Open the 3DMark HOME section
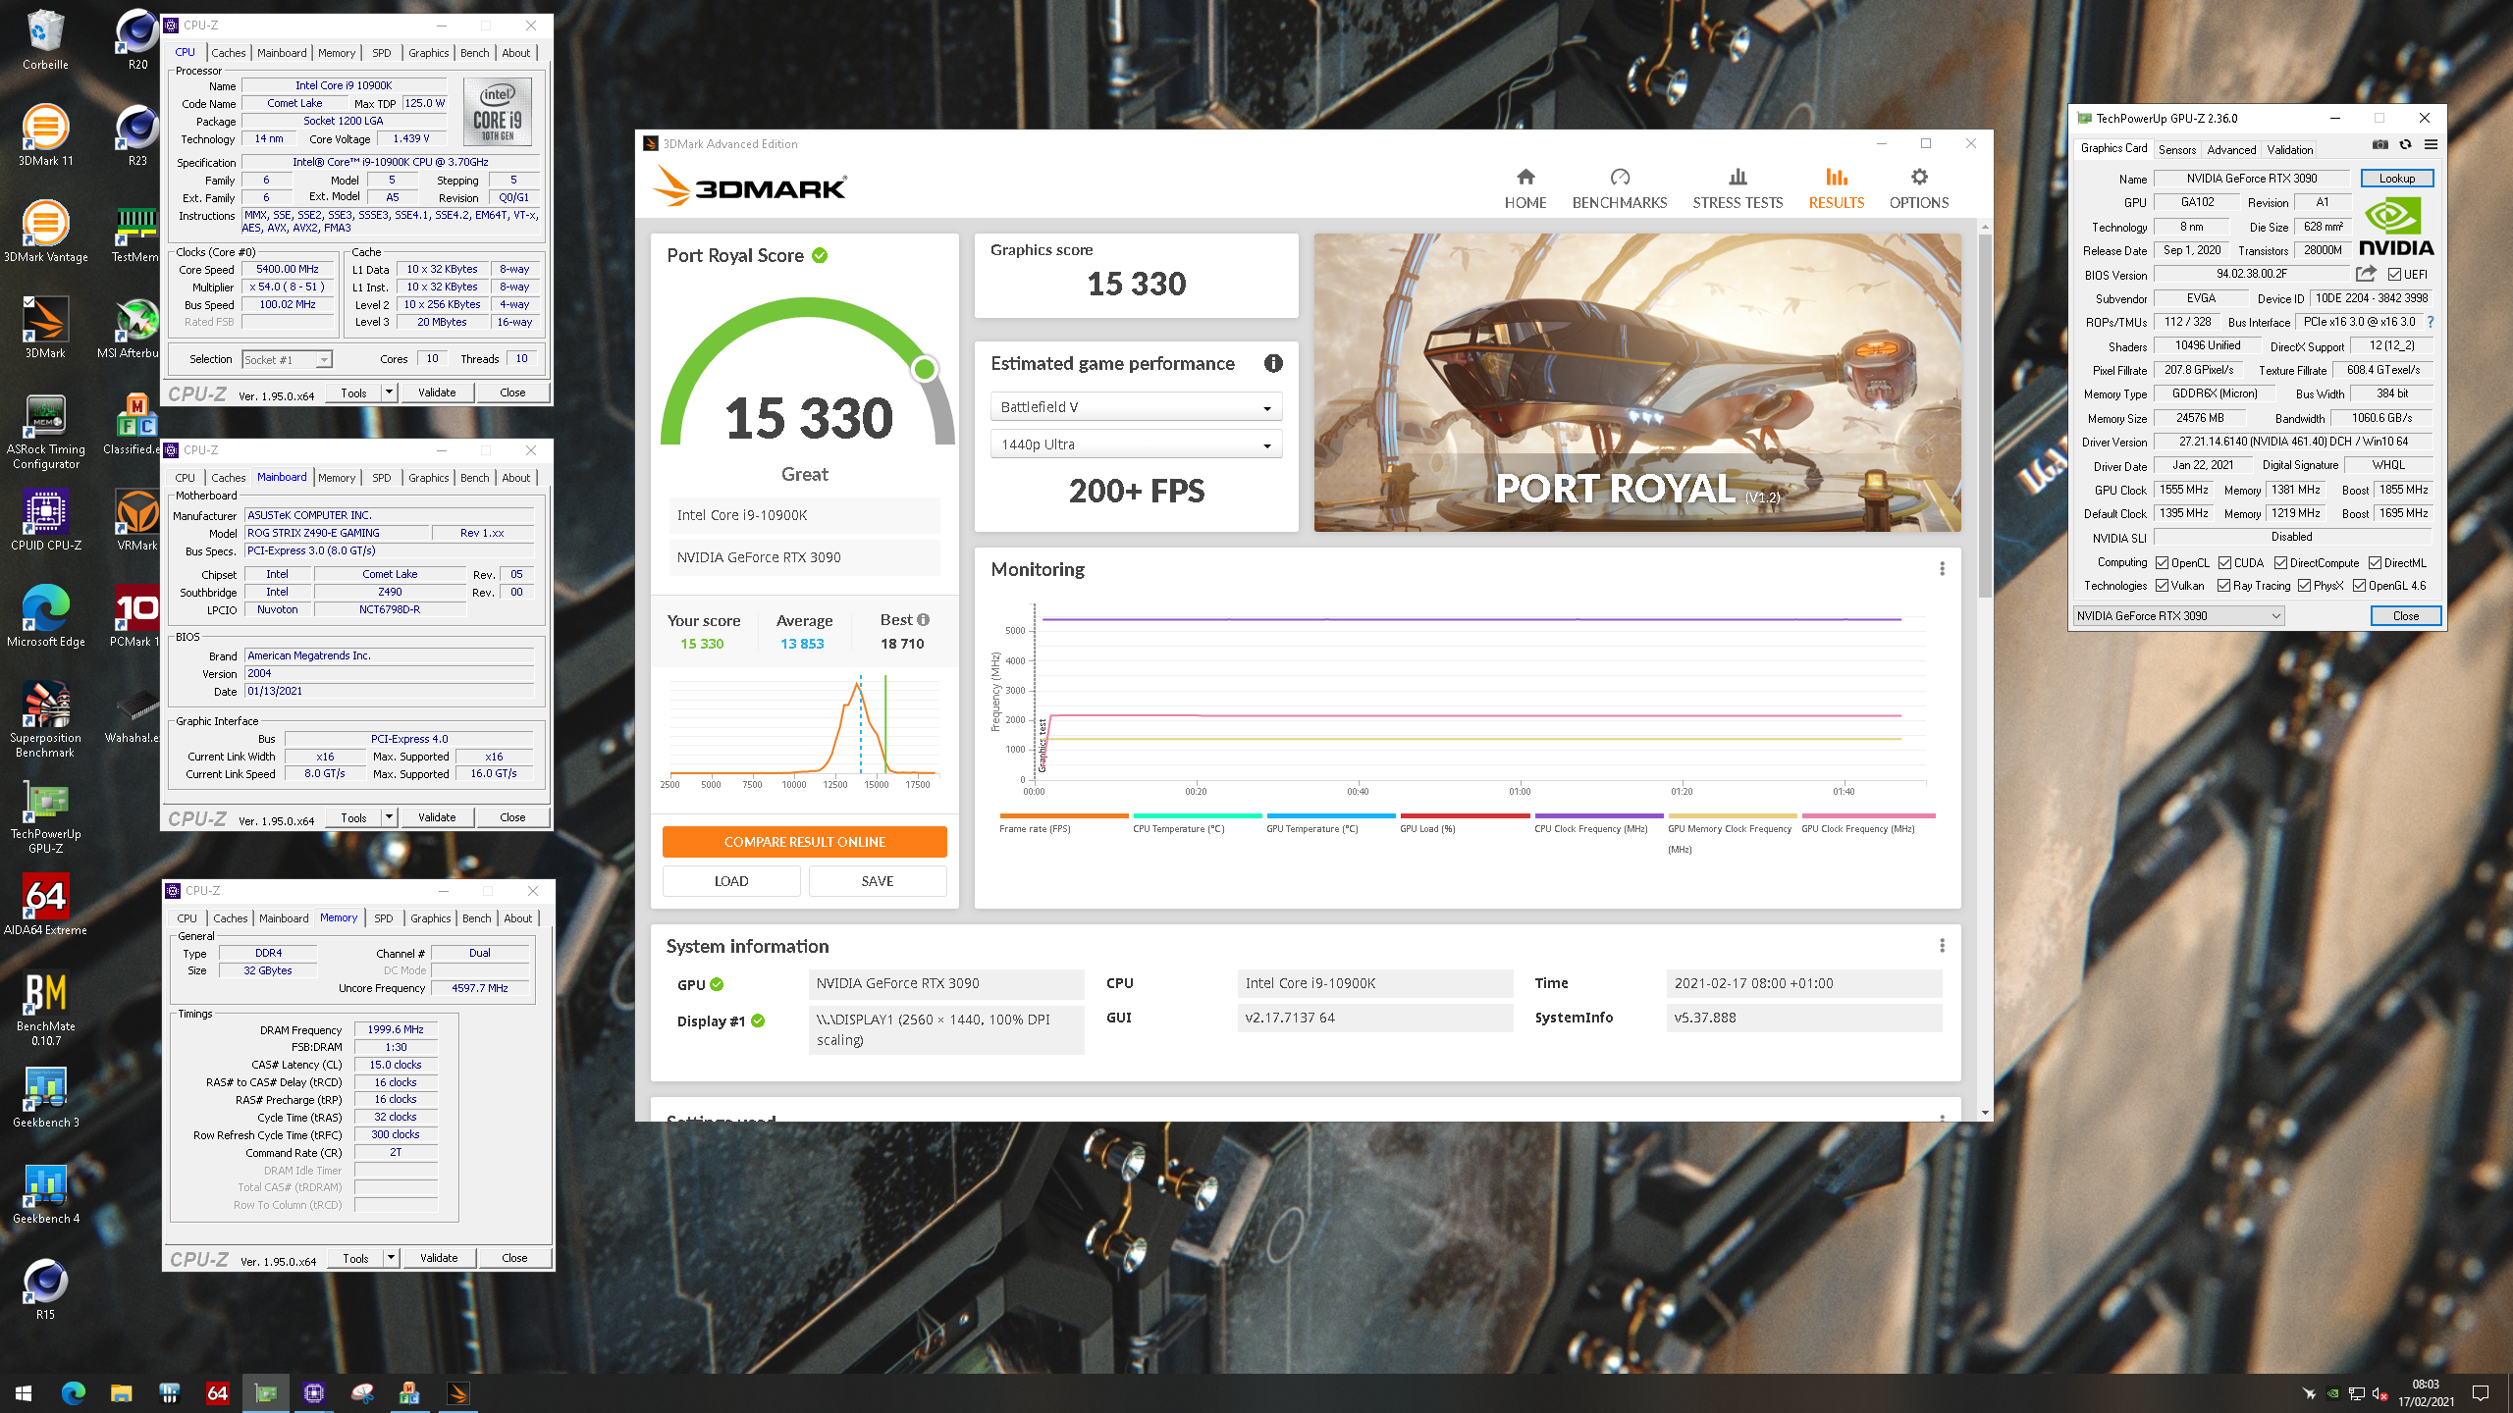2513x1413 pixels. pos(1524,188)
